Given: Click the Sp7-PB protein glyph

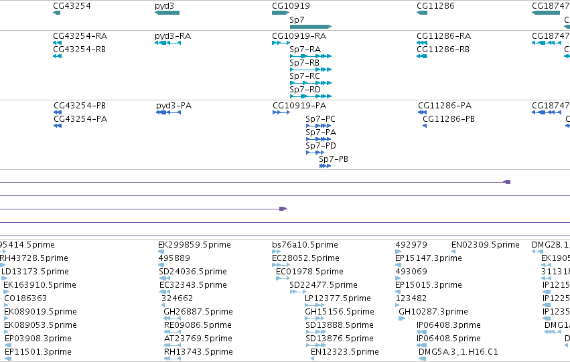Looking at the screenshot, I should tap(325, 167).
